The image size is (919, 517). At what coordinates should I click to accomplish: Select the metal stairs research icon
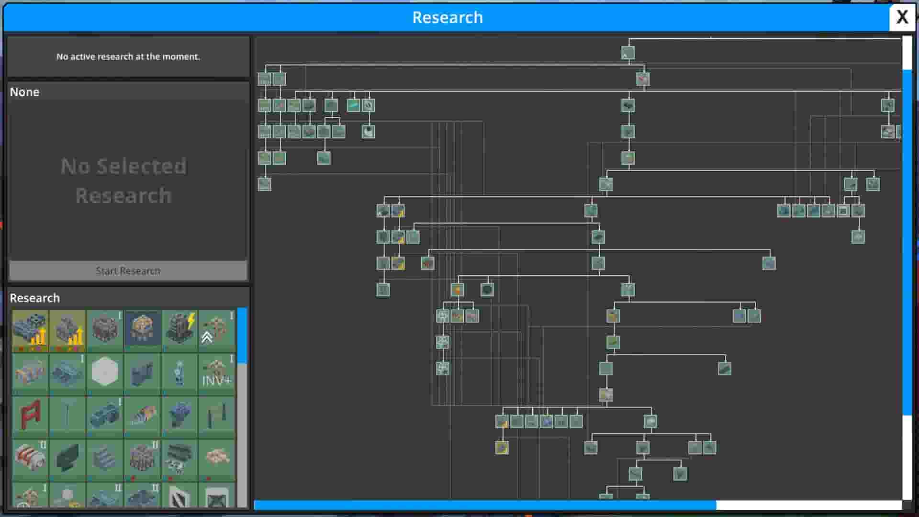coord(105,460)
